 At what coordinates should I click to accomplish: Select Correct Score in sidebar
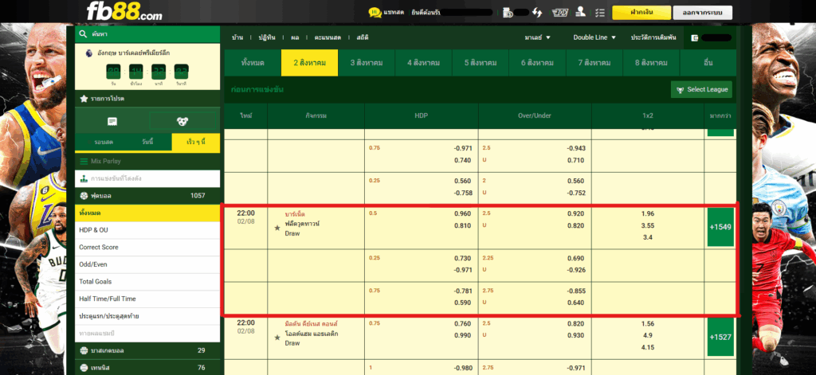coord(147,247)
